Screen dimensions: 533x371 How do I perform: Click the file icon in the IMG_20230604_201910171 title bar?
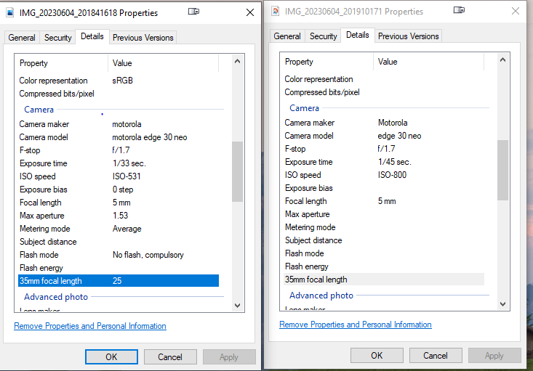[275, 12]
